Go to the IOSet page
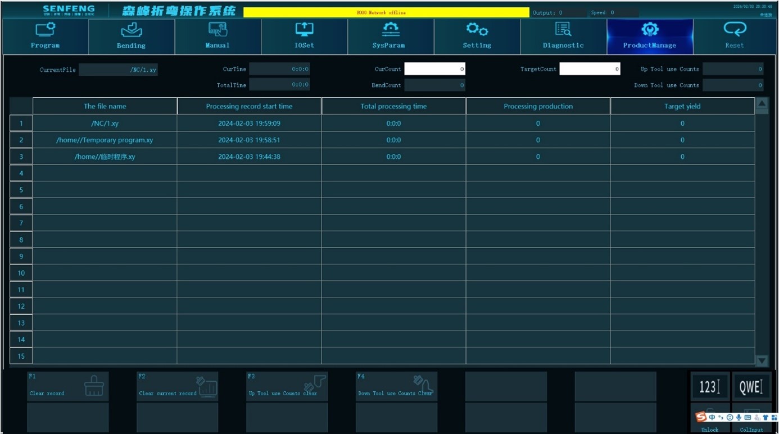The width and height of the screenshot is (779, 434). tap(304, 36)
